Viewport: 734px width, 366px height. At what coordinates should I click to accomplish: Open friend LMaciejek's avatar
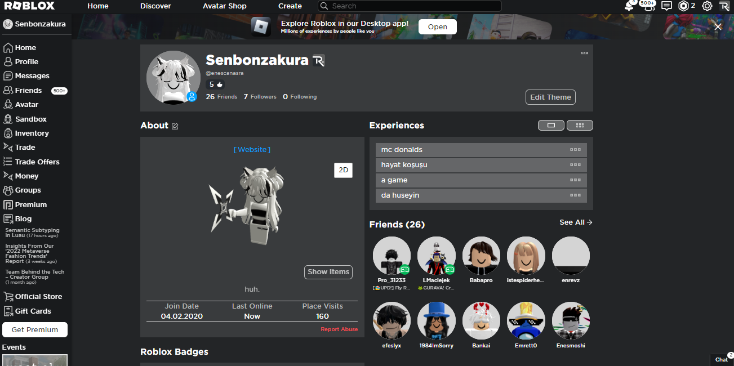(x=437, y=256)
